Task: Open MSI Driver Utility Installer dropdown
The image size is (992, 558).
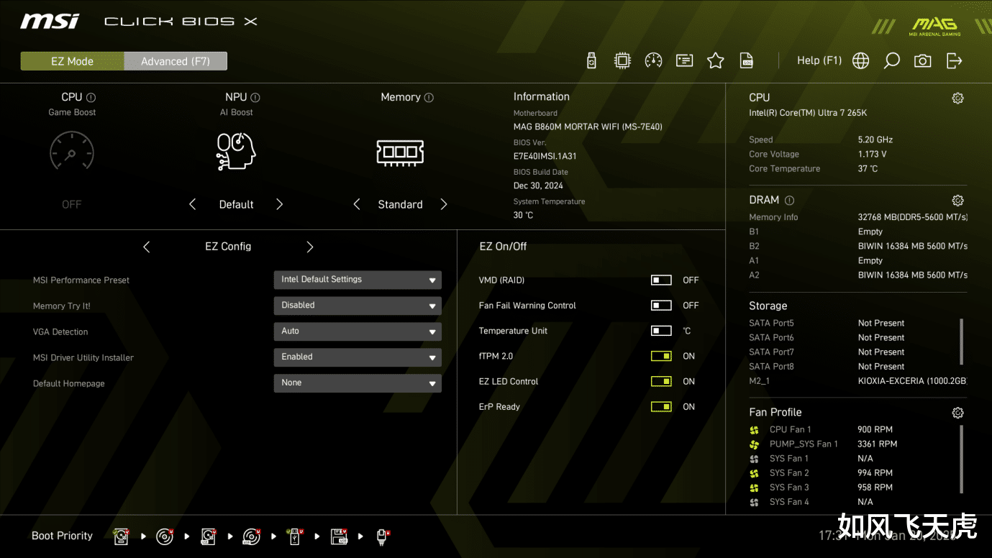Action: click(358, 357)
